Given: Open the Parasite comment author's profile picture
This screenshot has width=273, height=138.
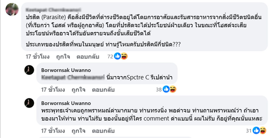Looking at the screenshot, I should [12, 10].
